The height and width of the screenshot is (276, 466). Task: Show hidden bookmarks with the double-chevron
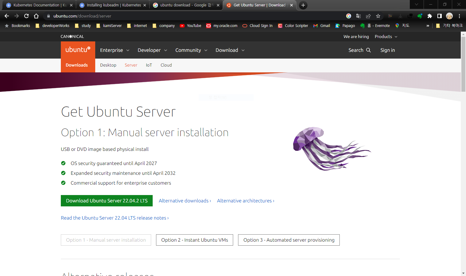pos(428,26)
